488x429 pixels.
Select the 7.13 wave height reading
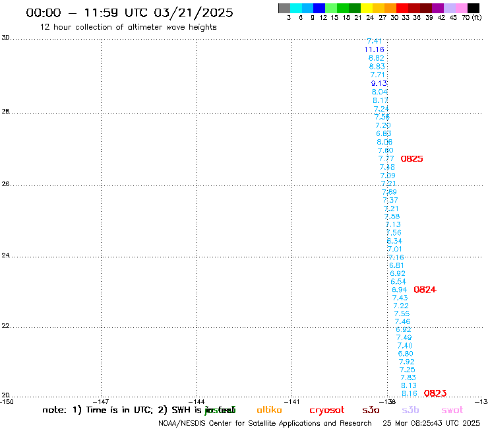tap(393, 224)
